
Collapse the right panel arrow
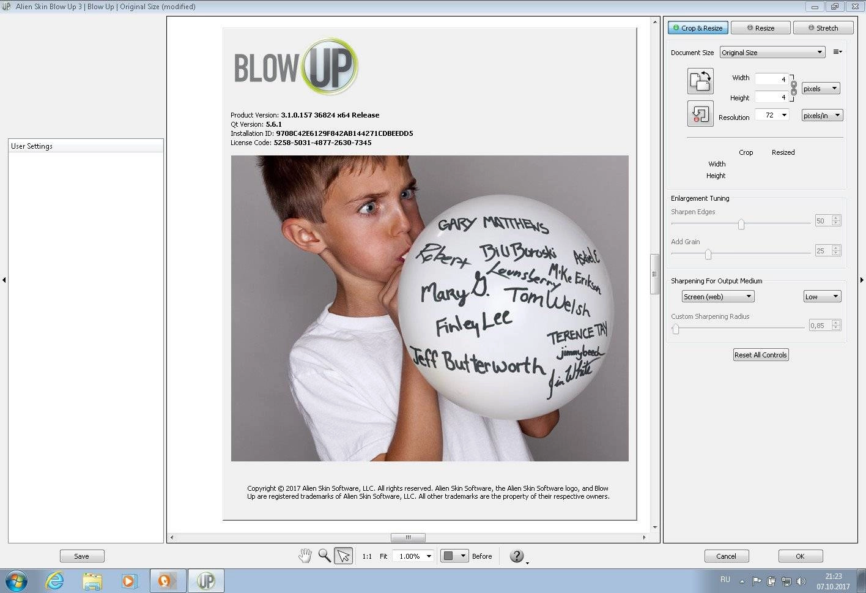point(862,280)
